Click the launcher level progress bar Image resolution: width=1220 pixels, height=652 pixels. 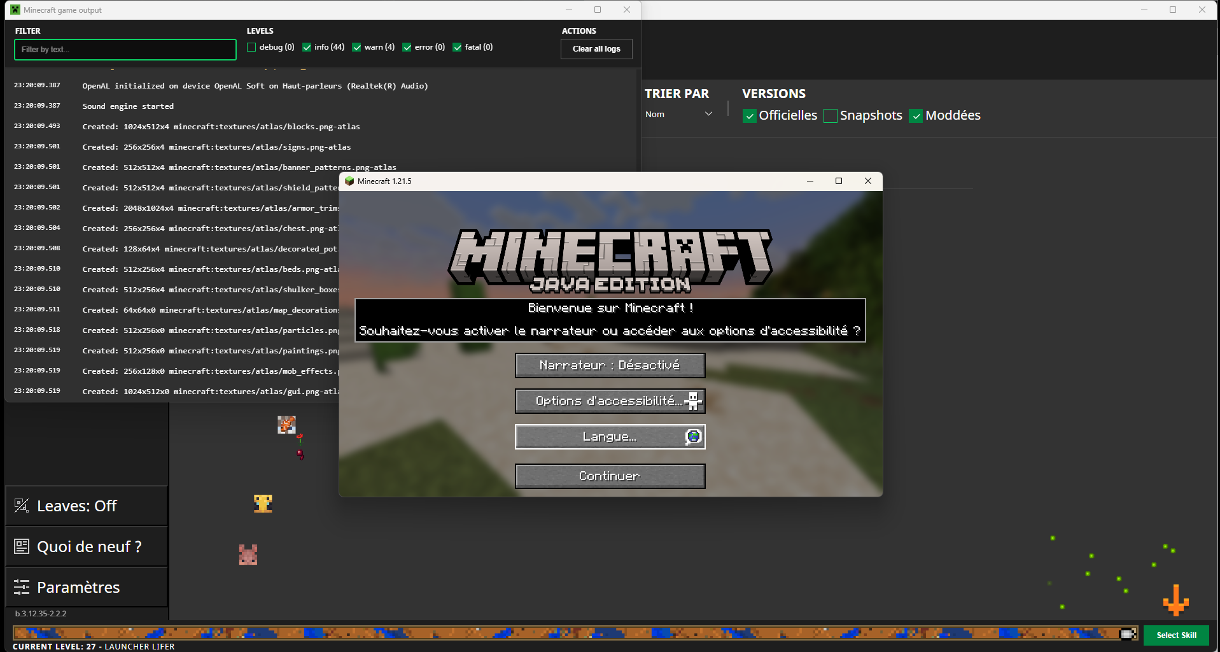575,633
